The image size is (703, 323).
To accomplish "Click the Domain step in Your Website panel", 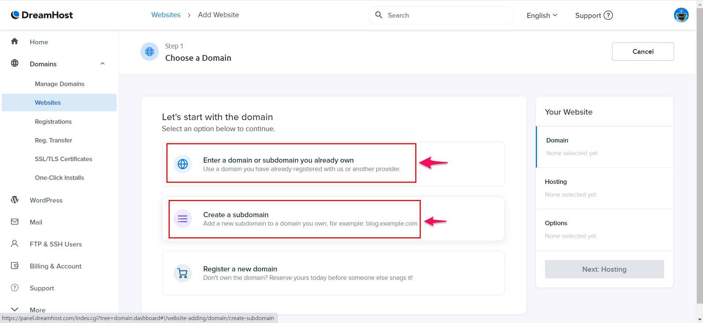I will pyautogui.click(x=604, y=147).
